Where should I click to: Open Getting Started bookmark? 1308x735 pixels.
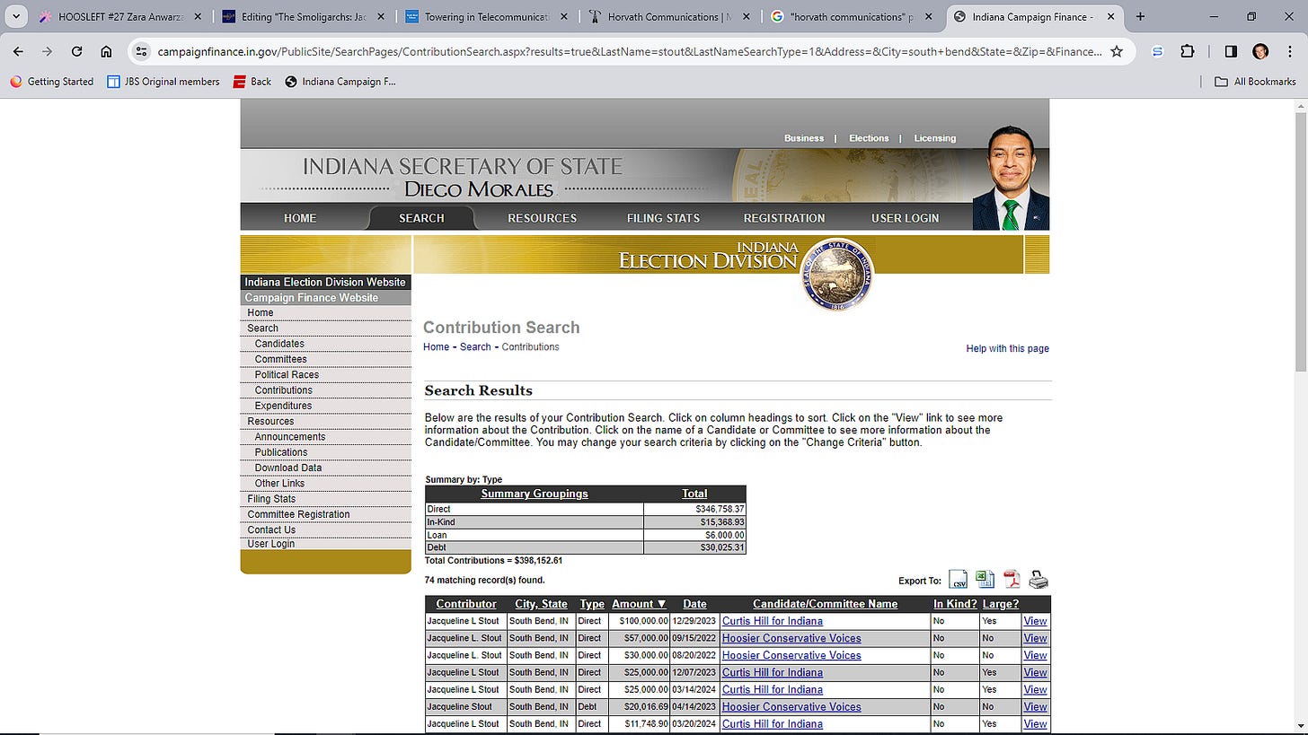[x=52, y=82]
